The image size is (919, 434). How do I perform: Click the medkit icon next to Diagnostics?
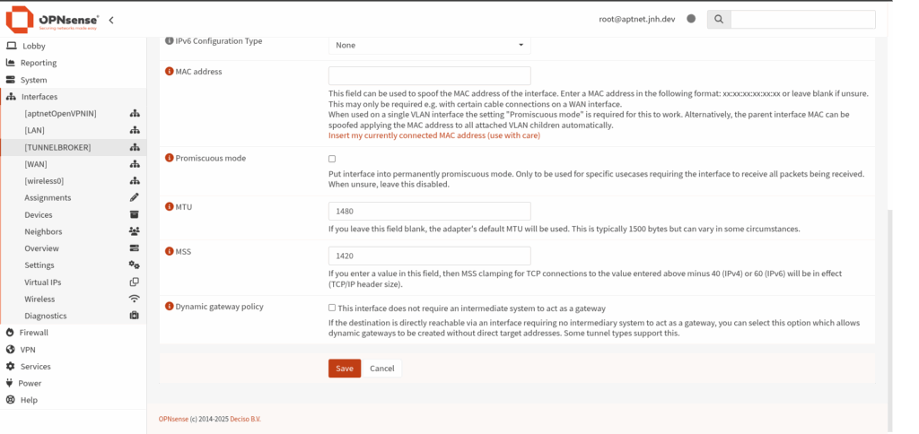tap(135, 316)
